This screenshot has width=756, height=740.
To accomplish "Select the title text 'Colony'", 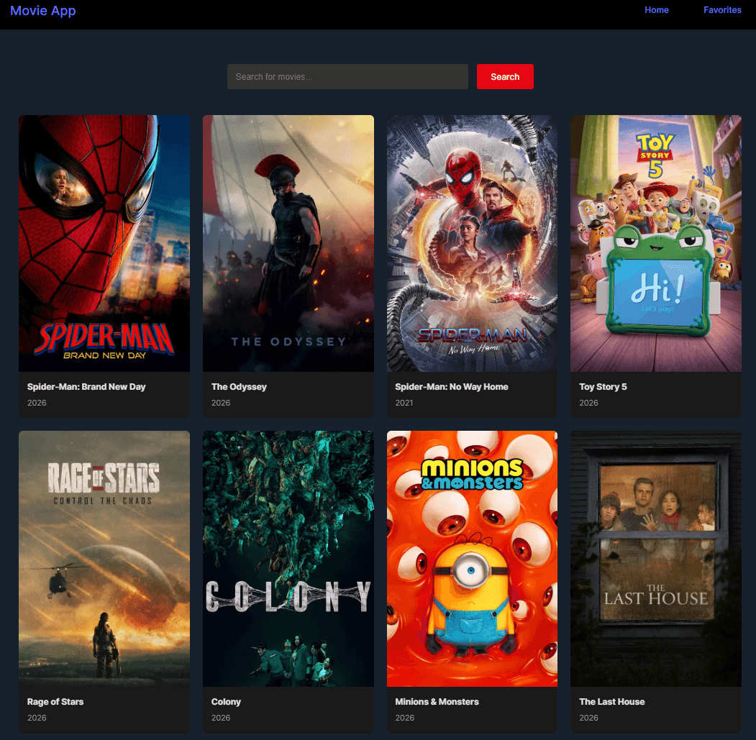I will pyautogui.click(x=226, y=702).
